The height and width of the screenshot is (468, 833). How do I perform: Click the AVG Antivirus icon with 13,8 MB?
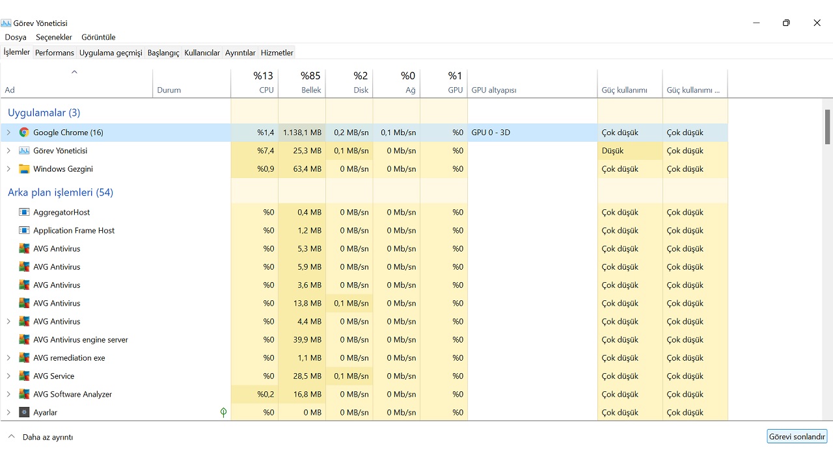24,304
